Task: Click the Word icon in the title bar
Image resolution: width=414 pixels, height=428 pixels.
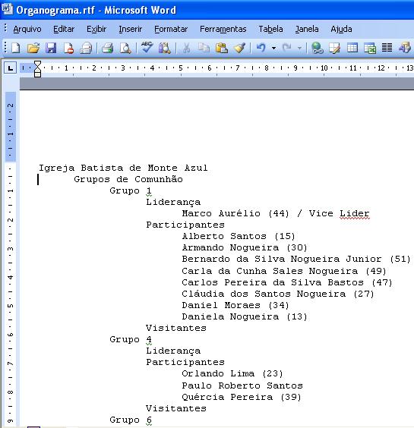Action: coord(7,9)
